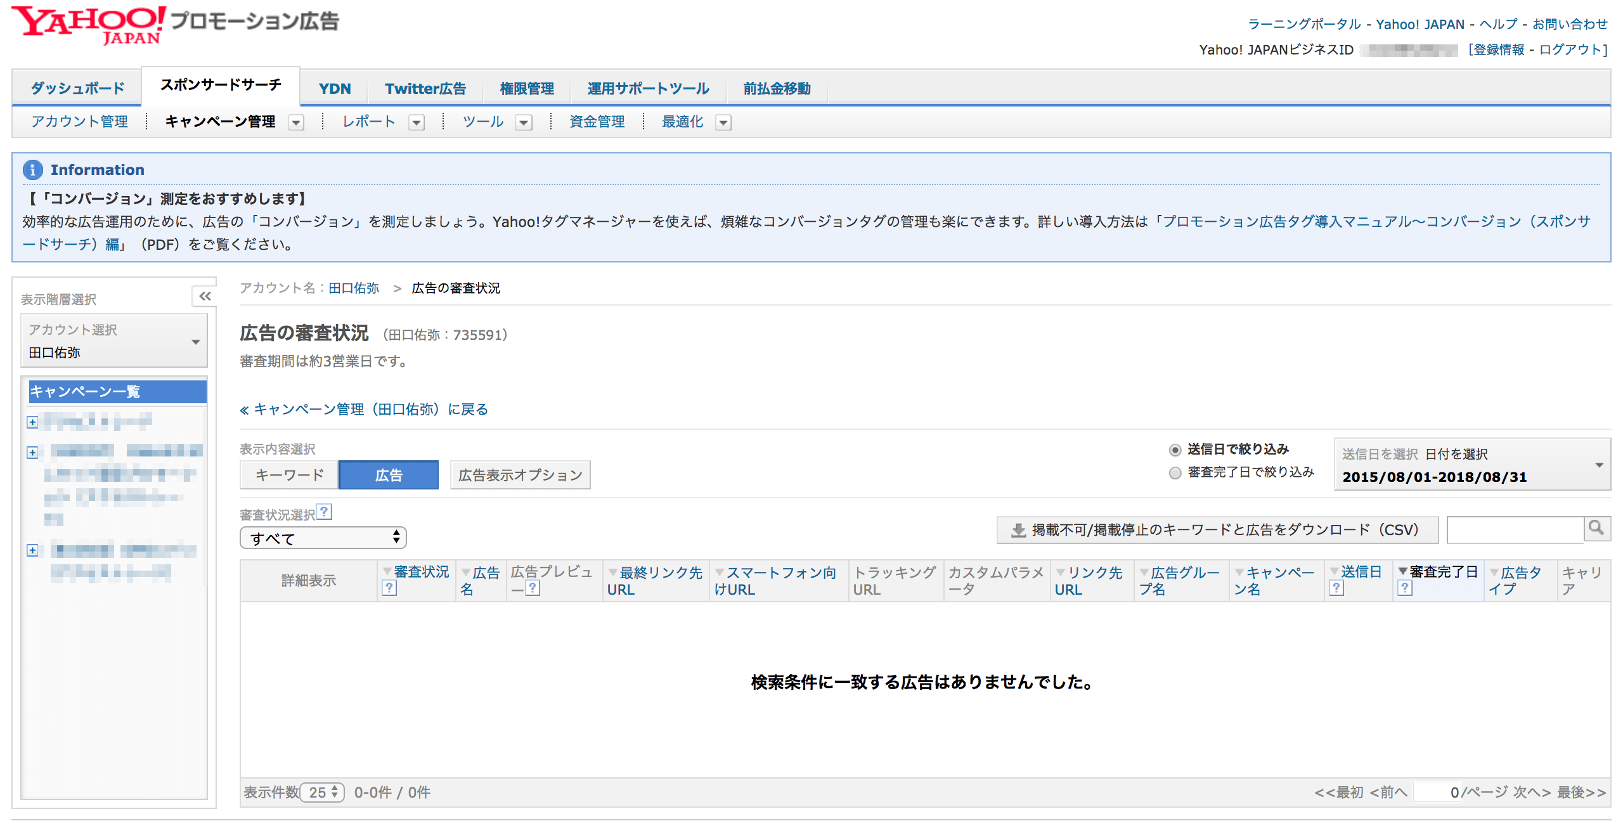Open 資金管理 submenu item
This screenshot has height=828, width=1623.
click(x=597, y=122)
